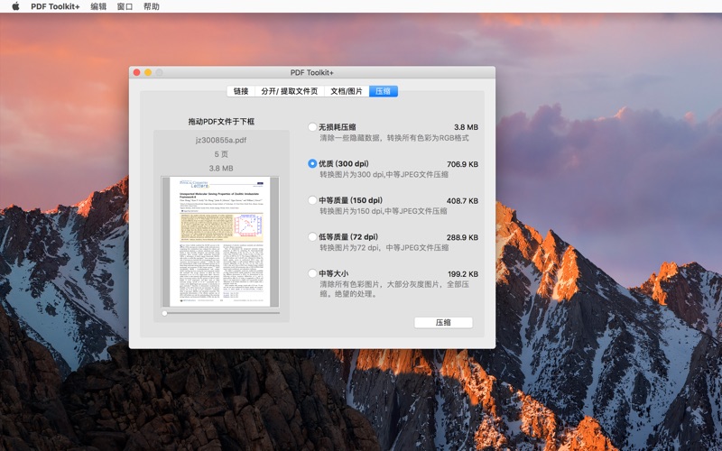Click the 288.9 KB size value

[x=462, y=237]
